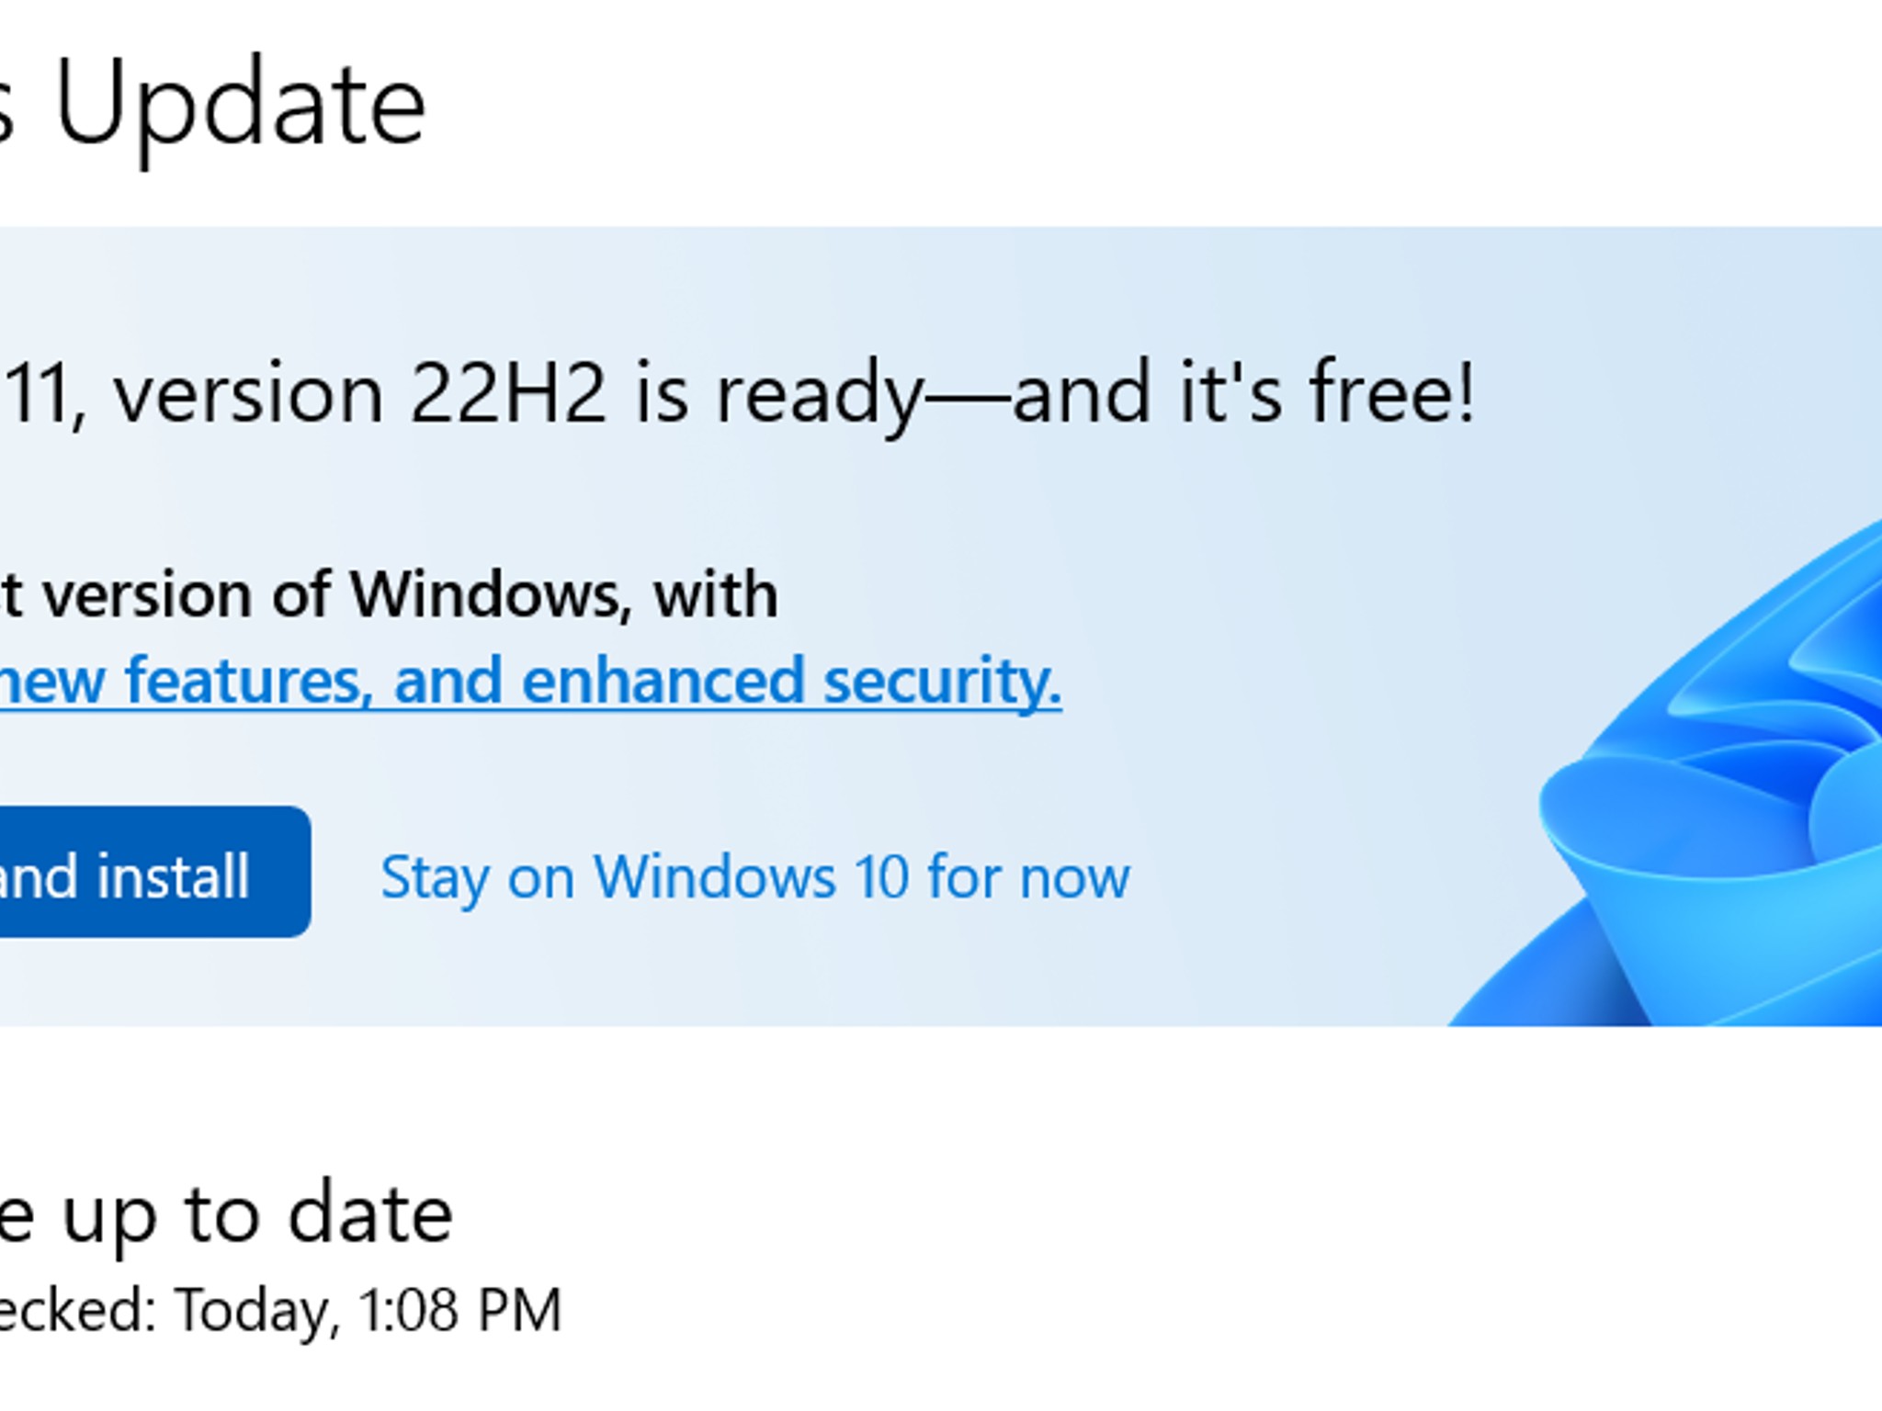Click the "Update" page title
Viewport: 1882px width, 1411px height.
pyautogui.click(x=240, y=103)
